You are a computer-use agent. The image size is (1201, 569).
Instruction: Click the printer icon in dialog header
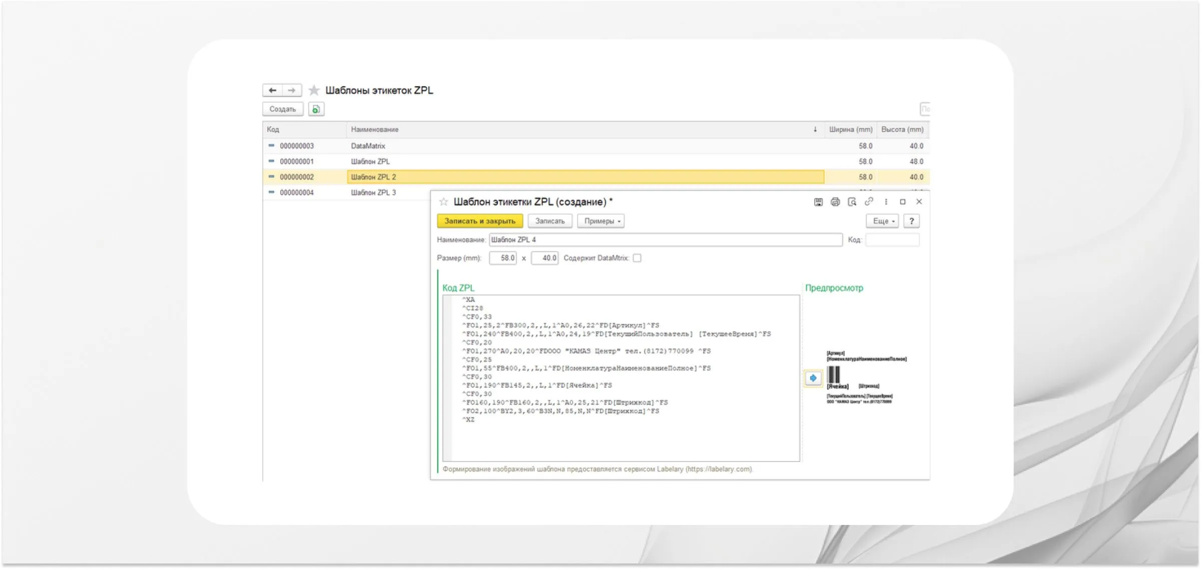pyautogui.click(x=835, y=202)
